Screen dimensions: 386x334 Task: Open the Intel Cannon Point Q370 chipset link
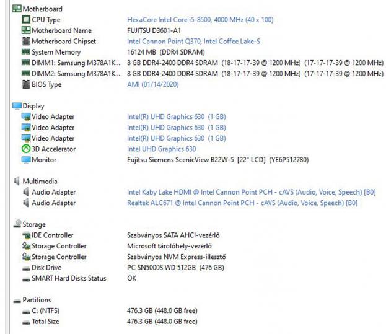click(193, 41)
